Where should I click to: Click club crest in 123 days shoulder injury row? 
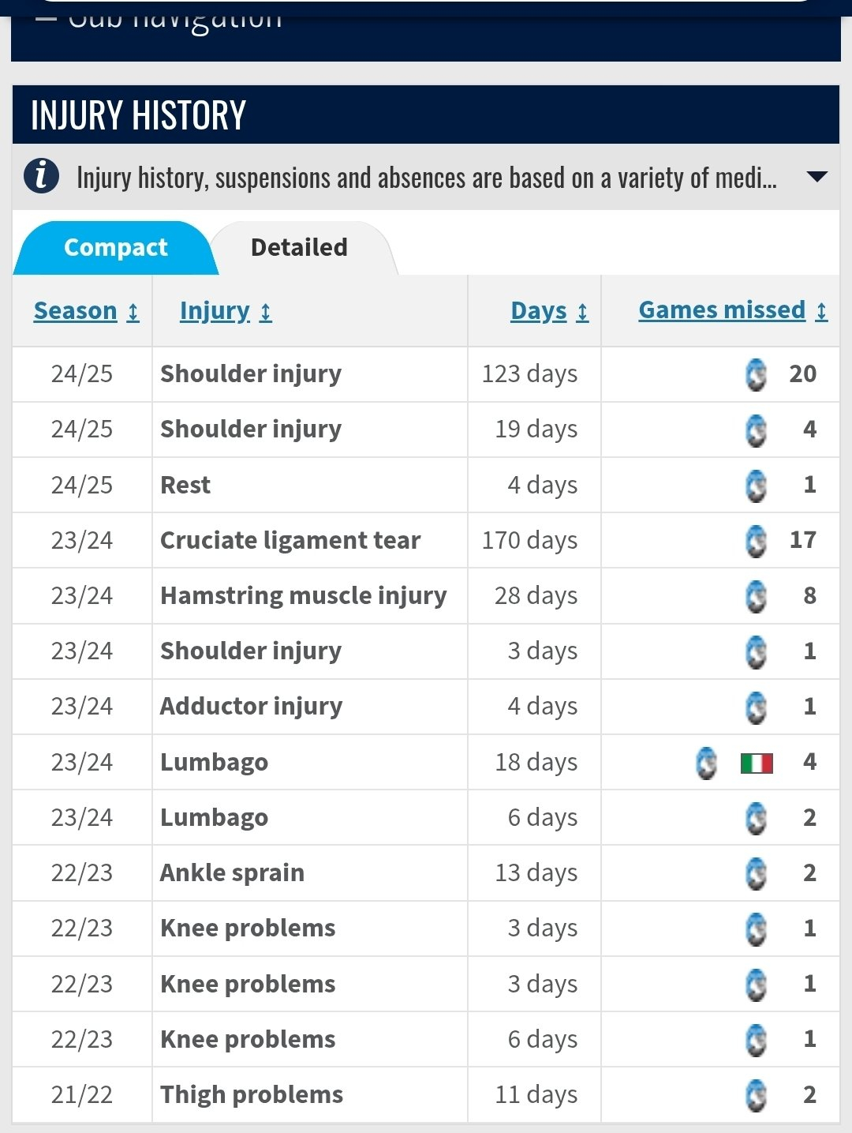click(x=756, y=374)
